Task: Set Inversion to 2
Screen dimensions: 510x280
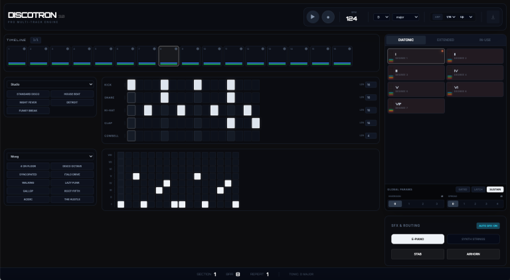Action: [423, 204]
